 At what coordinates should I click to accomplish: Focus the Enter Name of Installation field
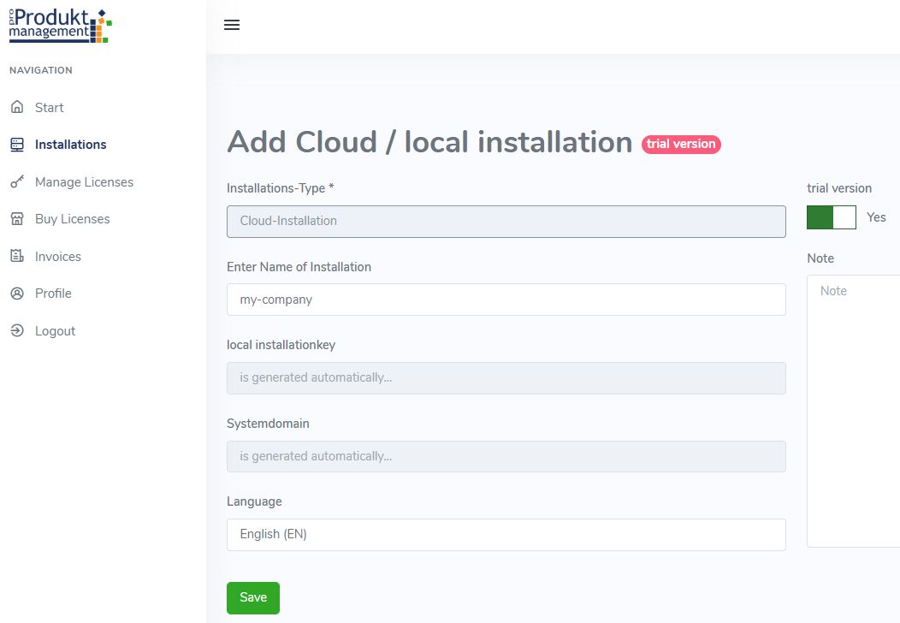coord(506,300)
